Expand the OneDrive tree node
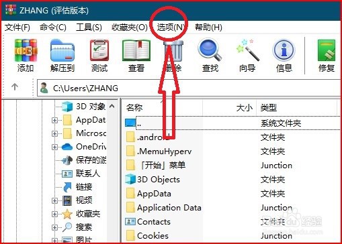The image size is (342, 244). tap(54, 147)
